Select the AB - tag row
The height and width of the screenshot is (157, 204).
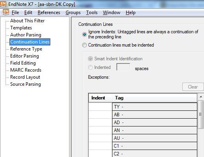(x=154, y=115)
